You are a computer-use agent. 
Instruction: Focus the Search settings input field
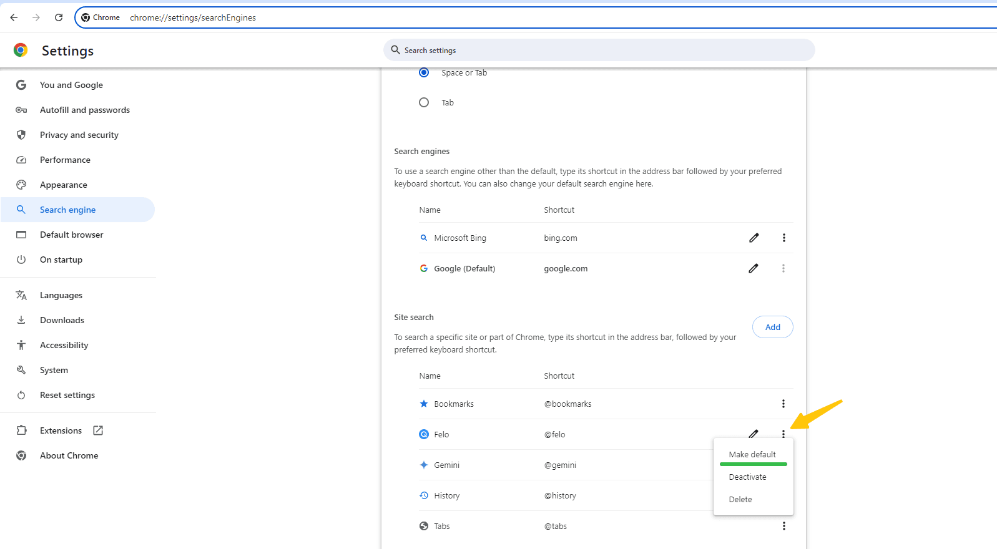pyautogui.click(x=599, y=50)
